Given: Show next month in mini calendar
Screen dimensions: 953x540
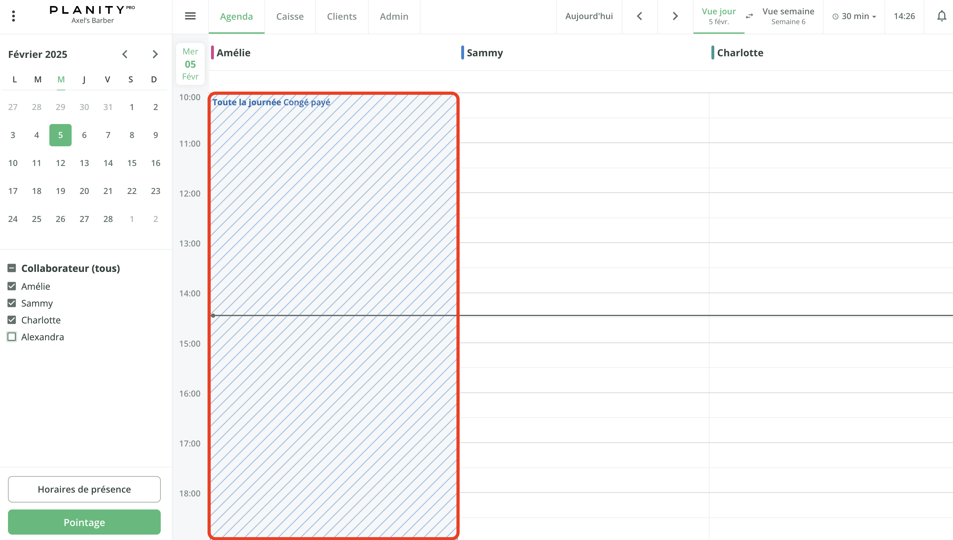Looking at the screenshot, I should (x=155, y=54).
